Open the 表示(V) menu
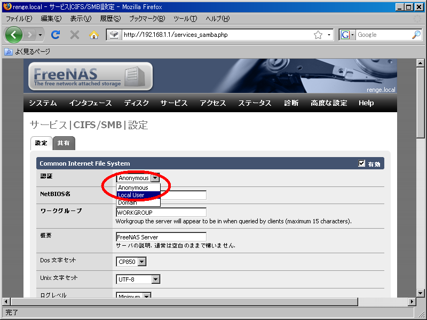This screenshot has height=320, width=427. click(81, 19)
